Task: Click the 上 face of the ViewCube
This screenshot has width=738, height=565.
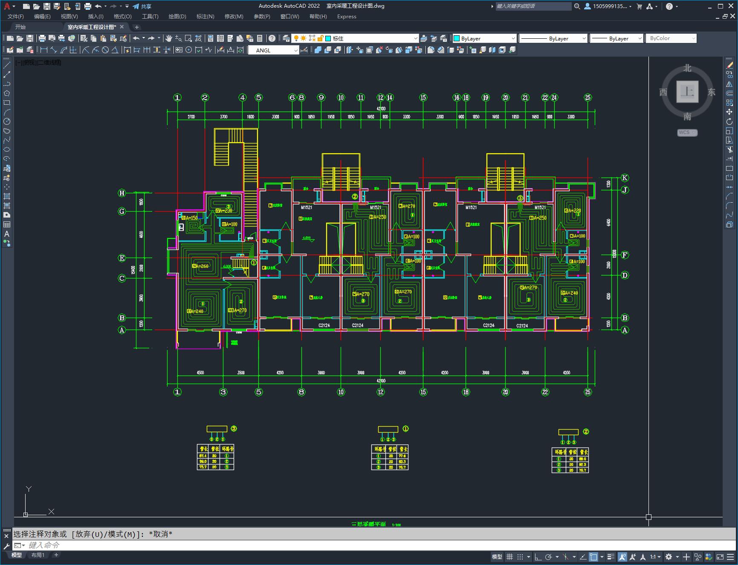Action: point(687,92)
